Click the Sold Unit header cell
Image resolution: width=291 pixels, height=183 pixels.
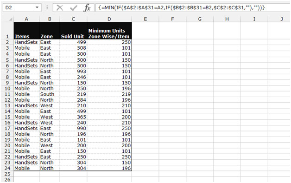click(x=73, y=31)
